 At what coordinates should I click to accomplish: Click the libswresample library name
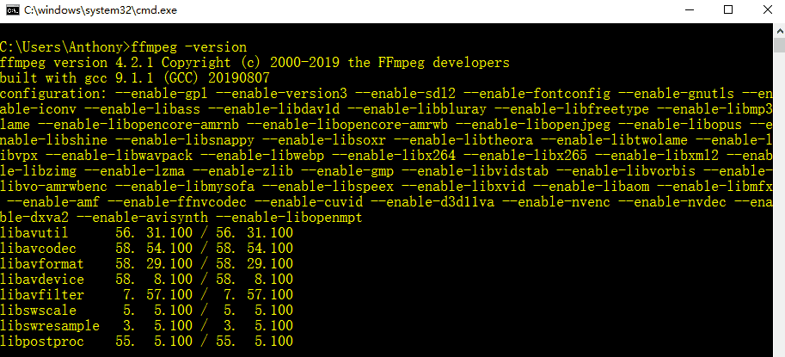point(50,326)
